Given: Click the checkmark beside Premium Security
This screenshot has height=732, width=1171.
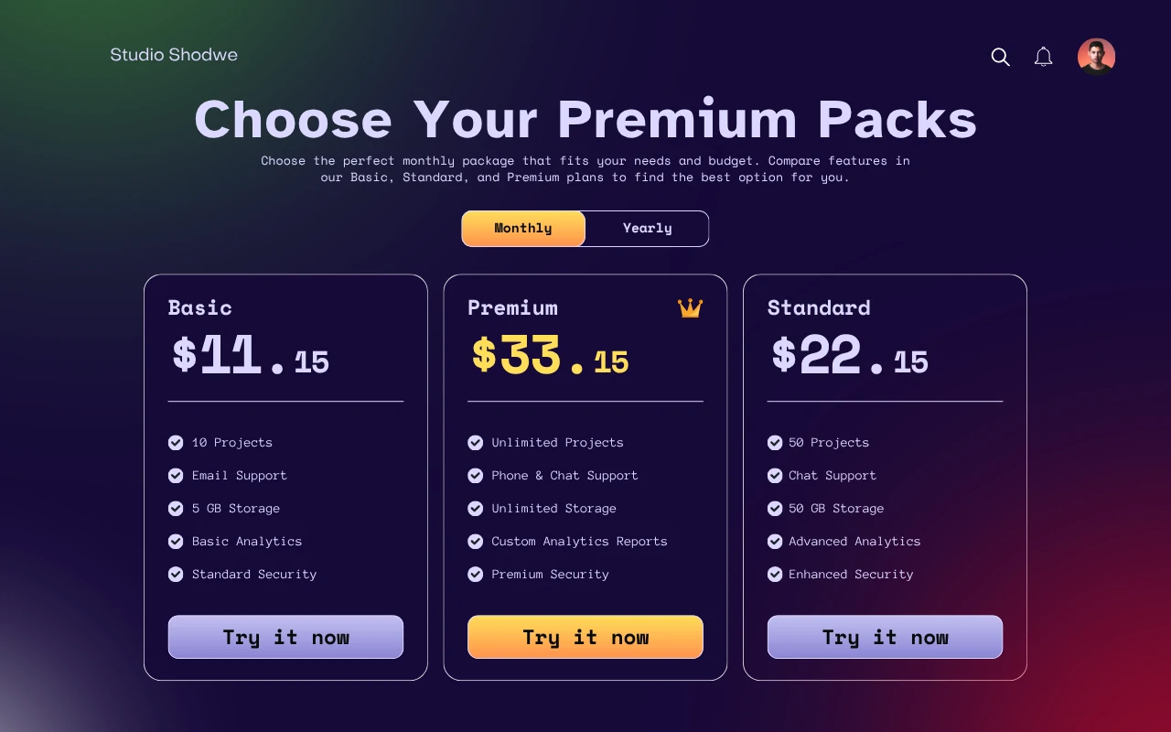Looking at the screenshot, I should tap(475, 575).
